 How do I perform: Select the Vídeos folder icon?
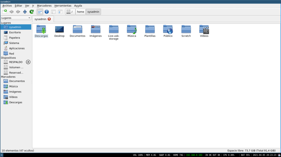(x=204, y=29)
